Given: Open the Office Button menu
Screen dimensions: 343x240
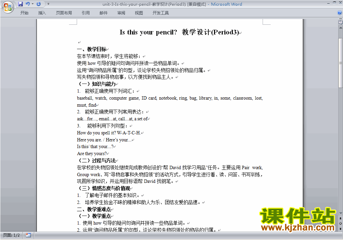Looking at the screenshot, I should point(8,7).
